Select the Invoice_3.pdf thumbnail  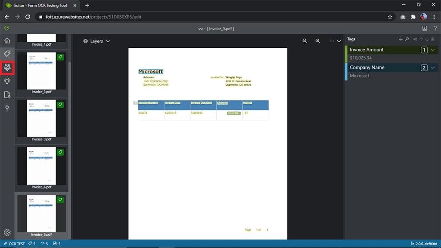[x=41, y=118]
